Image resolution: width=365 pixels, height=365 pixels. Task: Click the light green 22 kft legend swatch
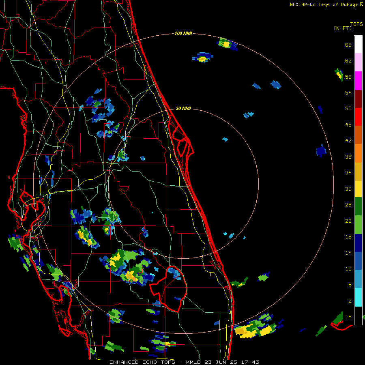click(x=358, y=225)
